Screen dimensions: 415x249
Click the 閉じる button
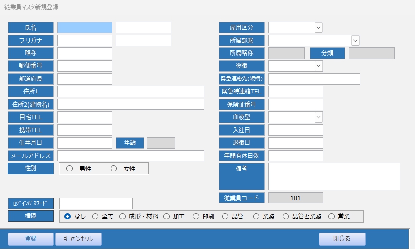click(342, 239)
